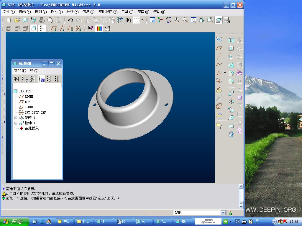Image resolution: width=302 pixels, height=226 pixels.
Task: Refit the model to the screen
Action: pyautogui.click(x=193, y=20)
